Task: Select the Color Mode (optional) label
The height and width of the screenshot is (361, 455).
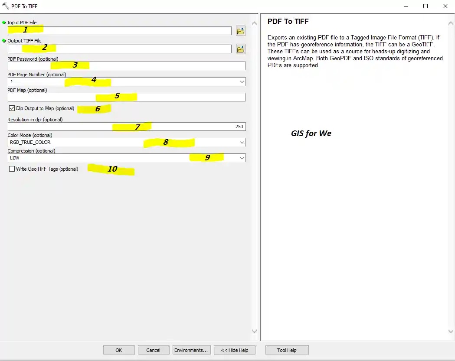Action: [30, 135]
